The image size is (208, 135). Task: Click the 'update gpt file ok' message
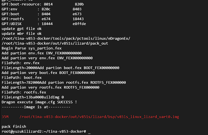(21, 29)
